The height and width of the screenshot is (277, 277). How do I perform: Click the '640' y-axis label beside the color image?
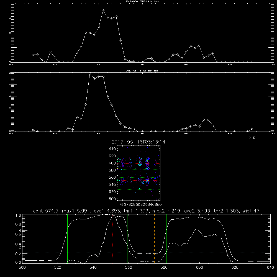(112, 149)
